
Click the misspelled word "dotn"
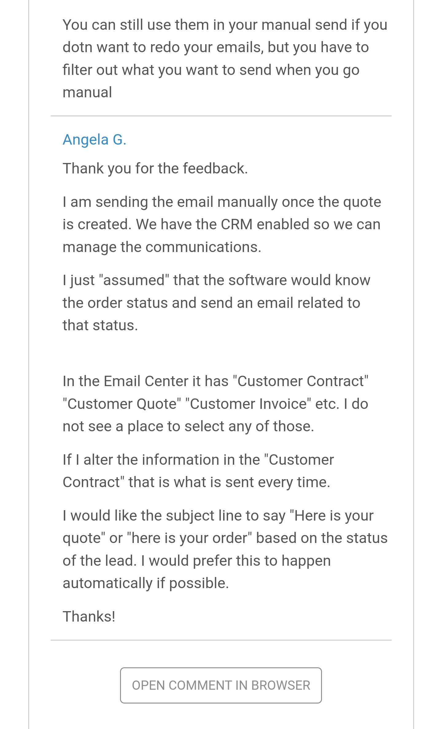77,47
